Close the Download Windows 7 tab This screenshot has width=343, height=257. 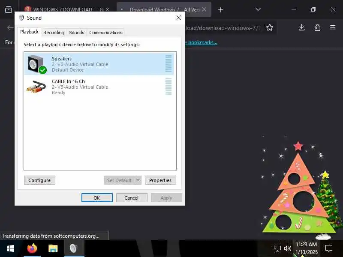[x=204, y=9]
